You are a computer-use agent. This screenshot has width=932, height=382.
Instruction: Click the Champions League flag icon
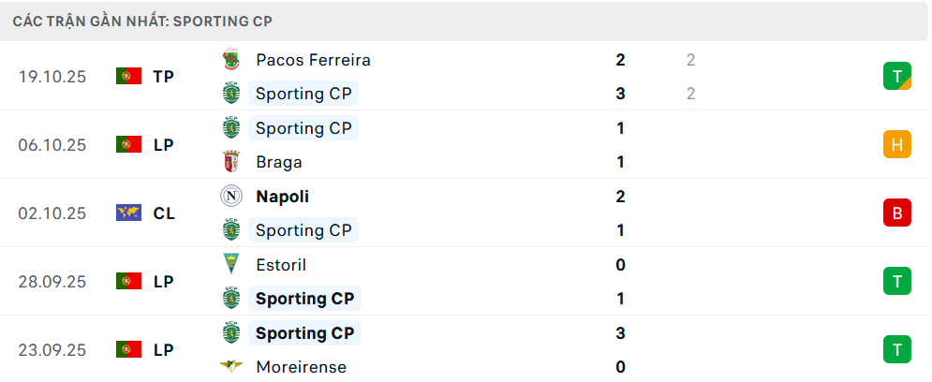tap(128, 213)
